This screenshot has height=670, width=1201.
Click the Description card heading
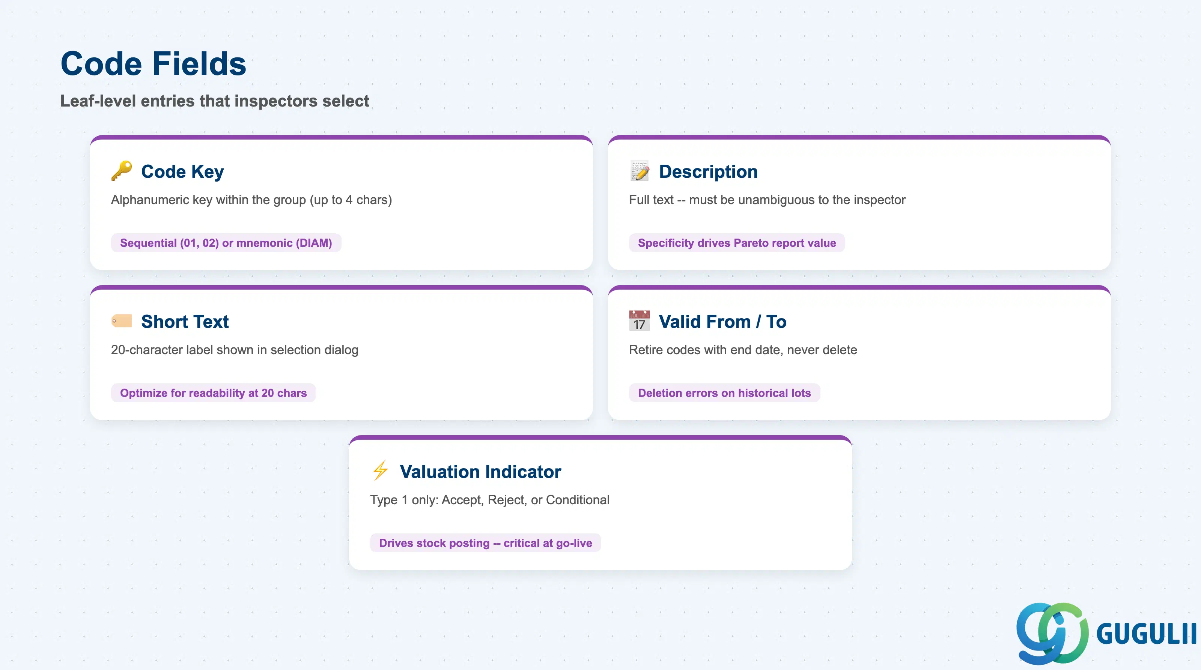point(708,171)
